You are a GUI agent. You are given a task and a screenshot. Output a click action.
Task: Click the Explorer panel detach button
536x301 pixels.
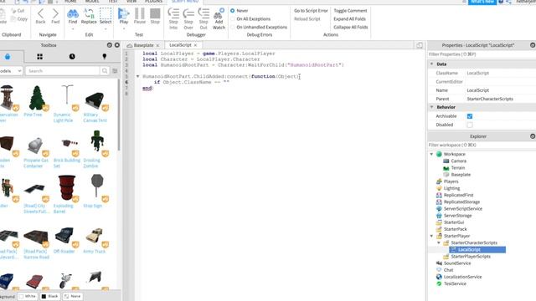point(533,136)
